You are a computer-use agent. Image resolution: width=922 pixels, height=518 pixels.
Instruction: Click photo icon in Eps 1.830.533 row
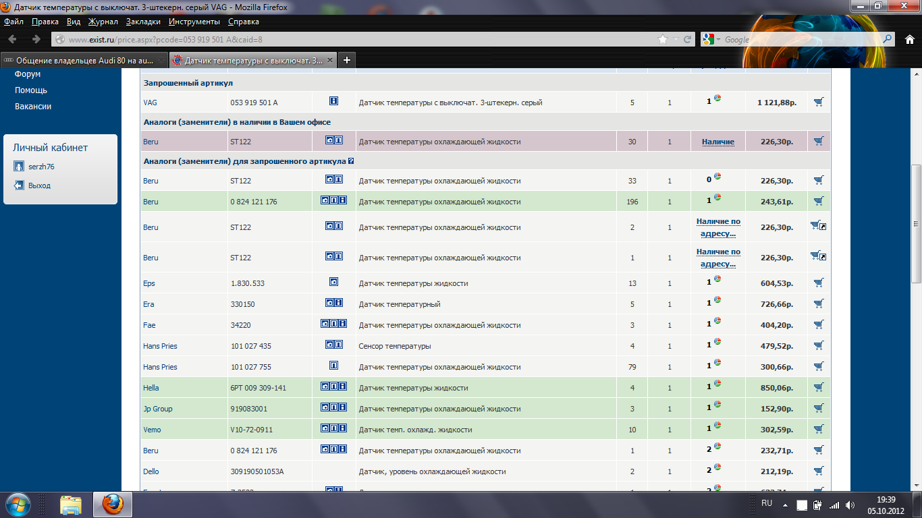[333, 282]
